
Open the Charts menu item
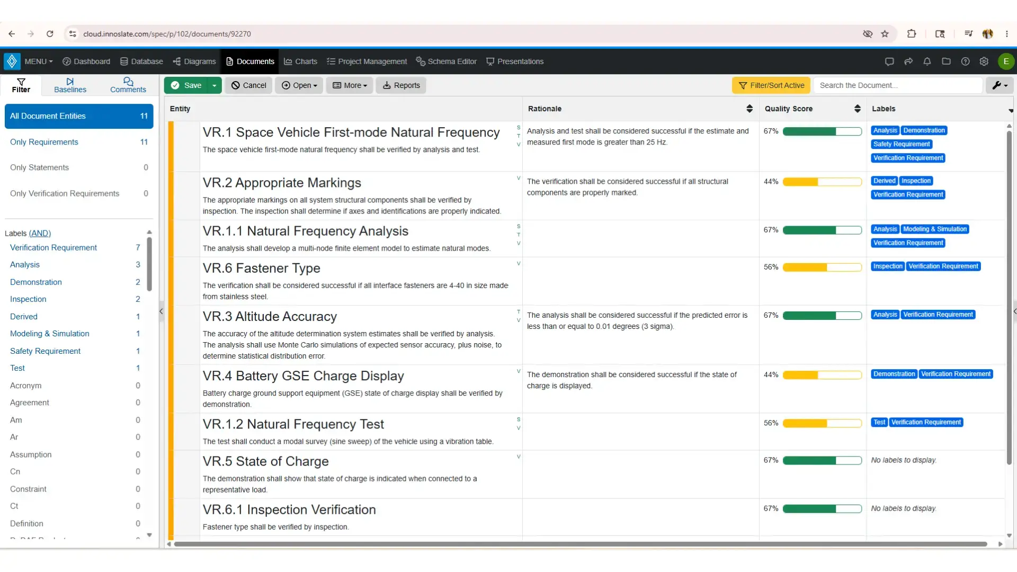click(300, 61)
